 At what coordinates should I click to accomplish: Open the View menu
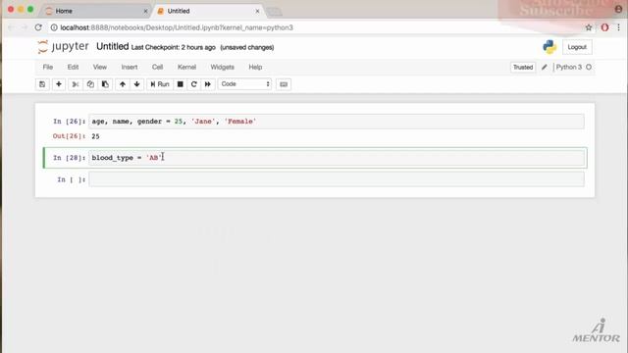click(x=100, y=67)
